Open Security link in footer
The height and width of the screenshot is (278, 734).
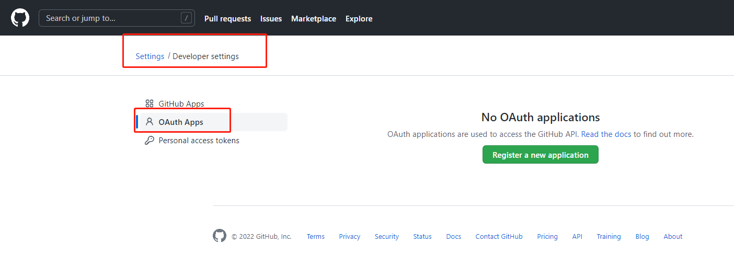point(387,237)
